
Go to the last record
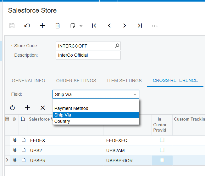140,26
